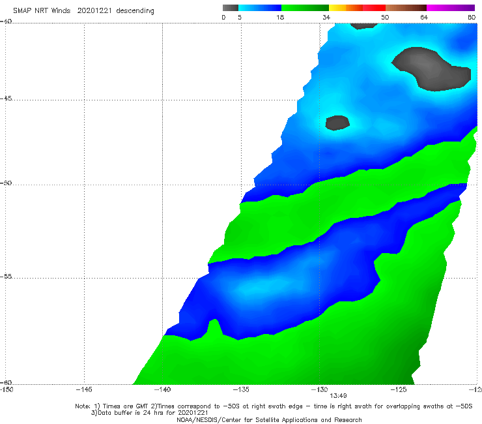Click the gray segment of the wind color bar
This screenshot has height=424, width=482.
click(230, 8)
